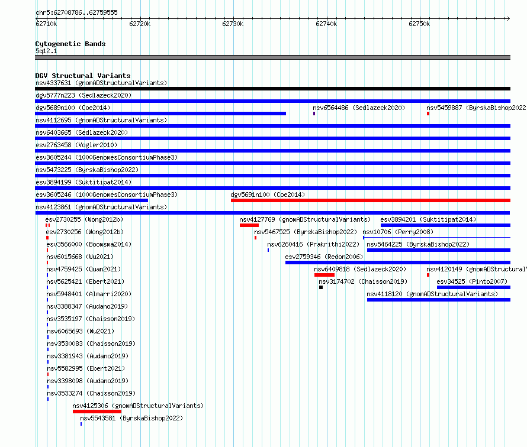
Task: Click nsv5464225 (ByrskaBishop2022) label
Action: [418, 244]
